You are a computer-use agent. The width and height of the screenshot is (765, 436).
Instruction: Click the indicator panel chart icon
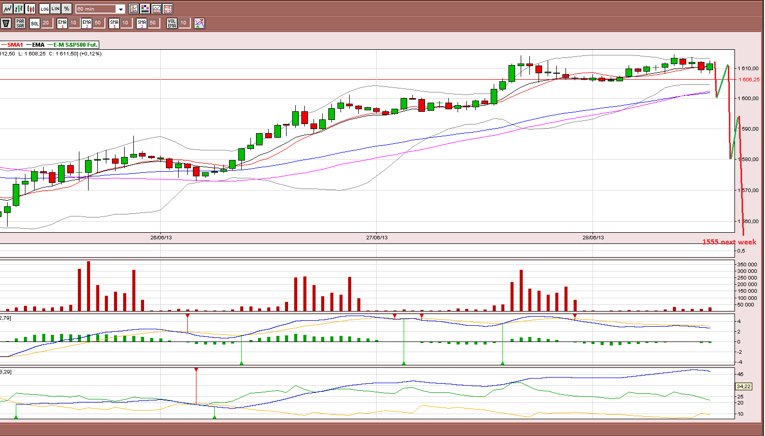pyautogui.click(x=157, y=9)
